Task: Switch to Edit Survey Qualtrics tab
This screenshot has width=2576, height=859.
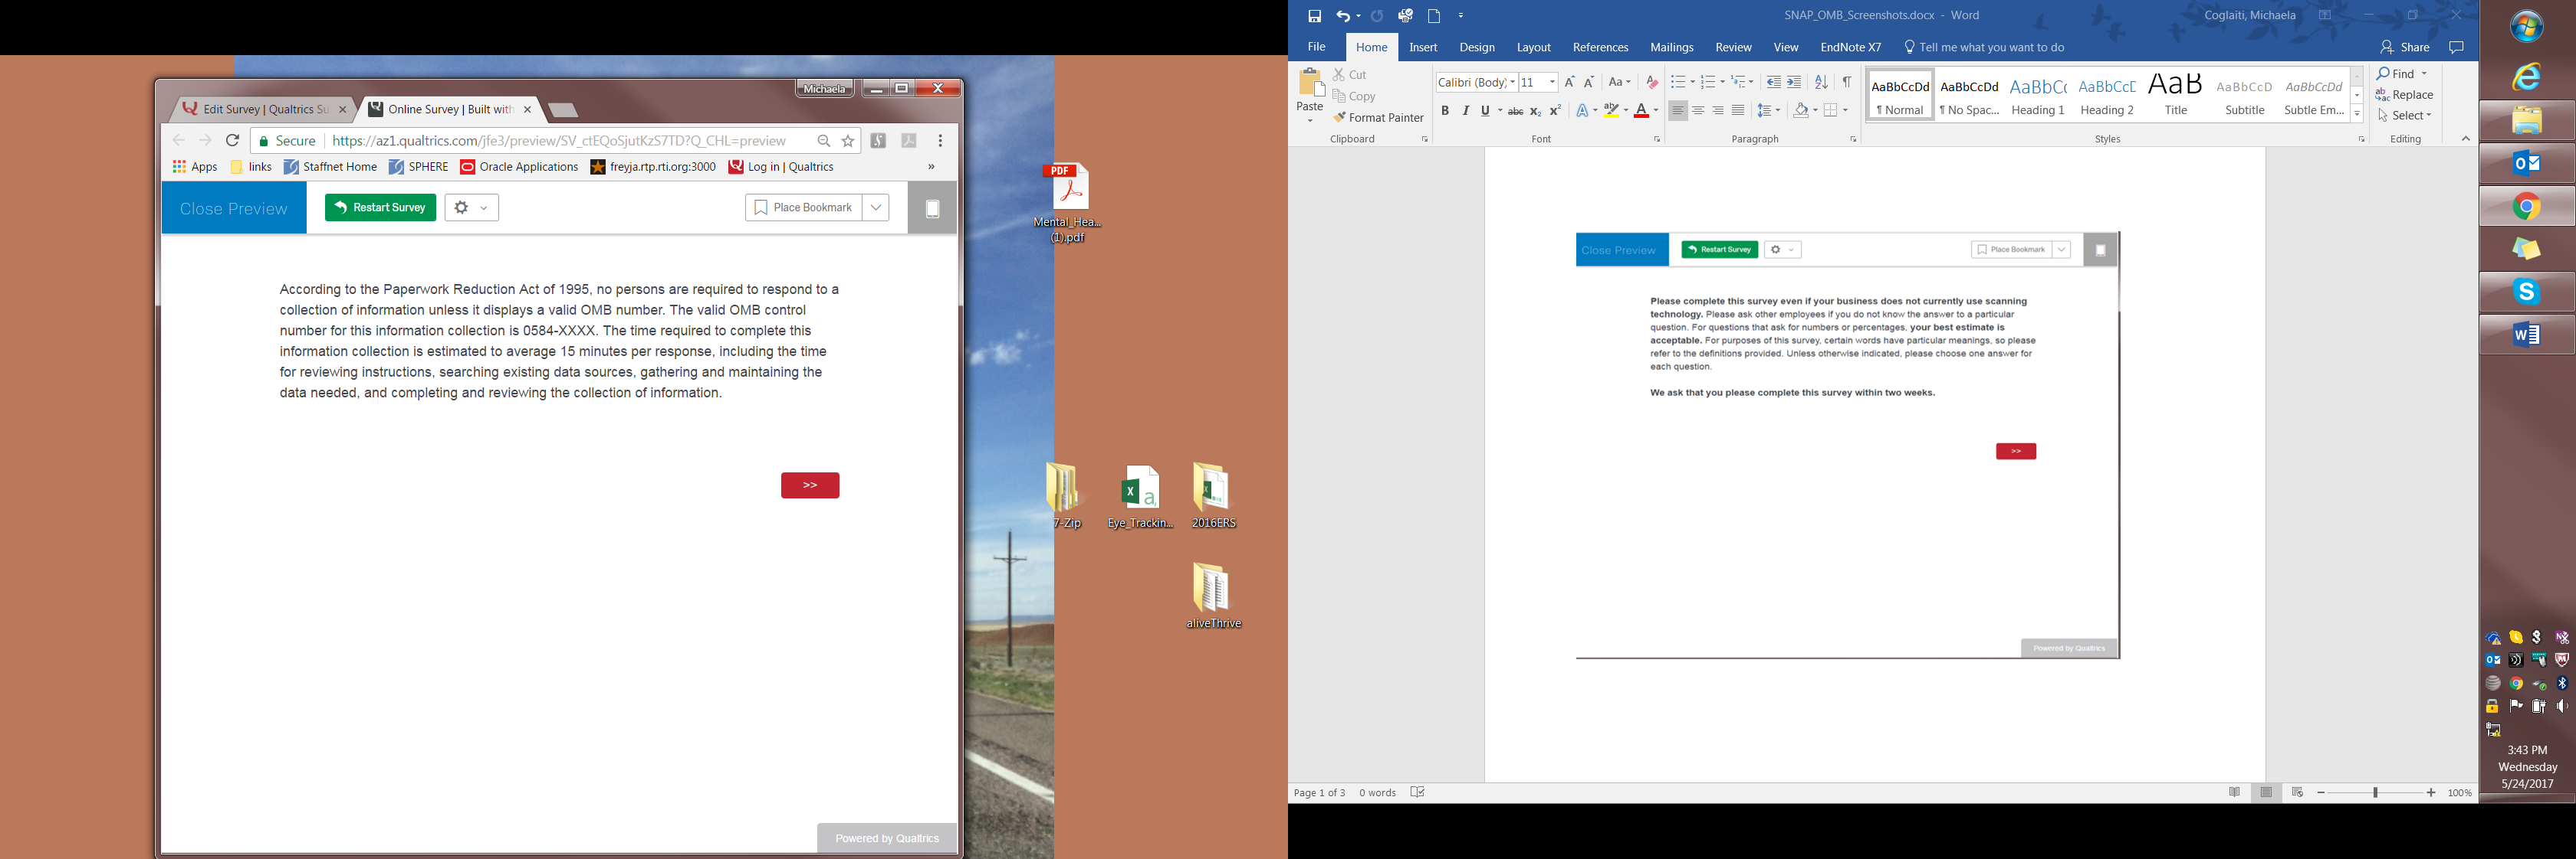Action: point(264,109)
